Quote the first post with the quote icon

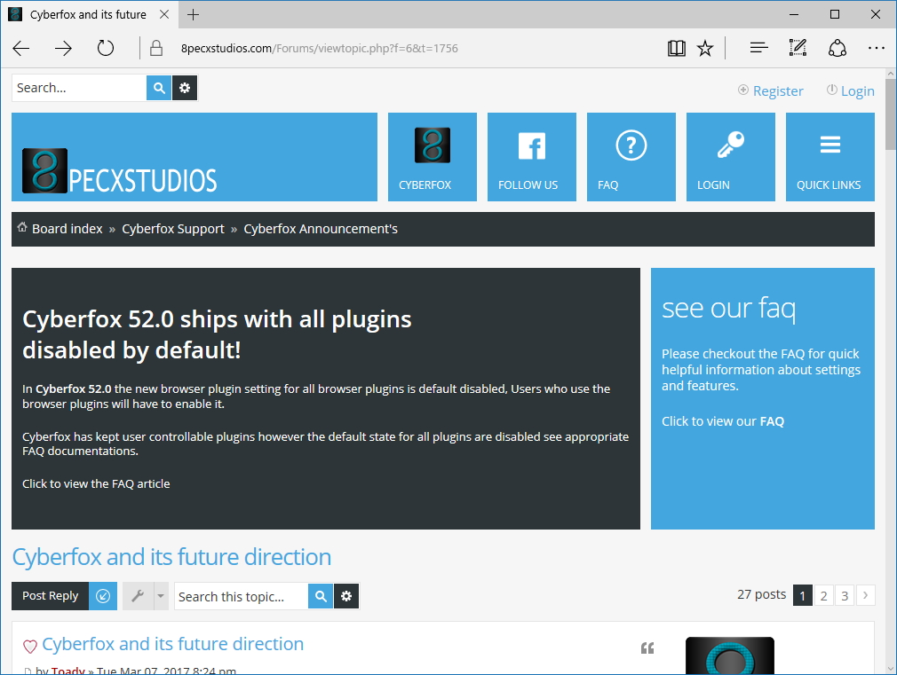pos(647,648)
